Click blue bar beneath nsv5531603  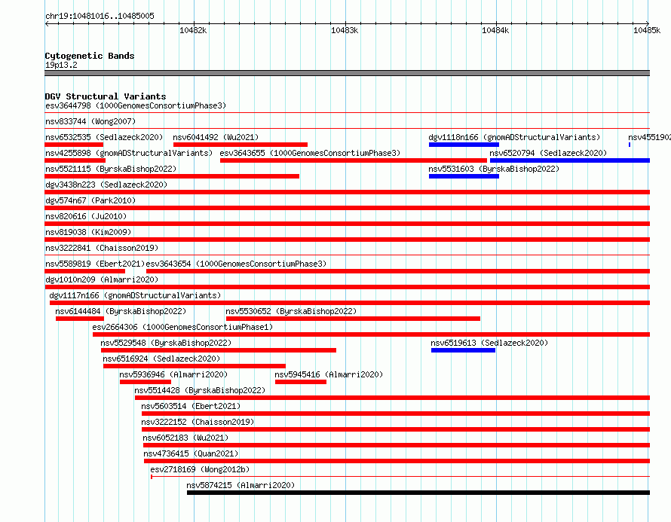coord(464,176)
